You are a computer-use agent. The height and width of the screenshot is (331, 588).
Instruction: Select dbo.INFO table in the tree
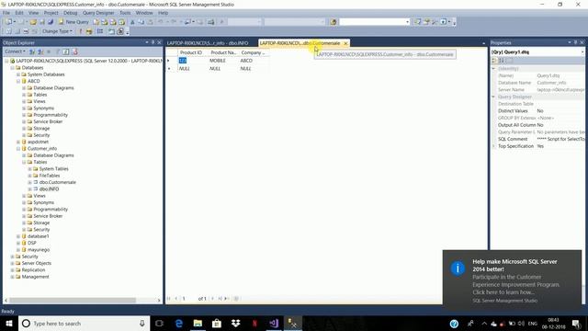[x=49, y=189]
